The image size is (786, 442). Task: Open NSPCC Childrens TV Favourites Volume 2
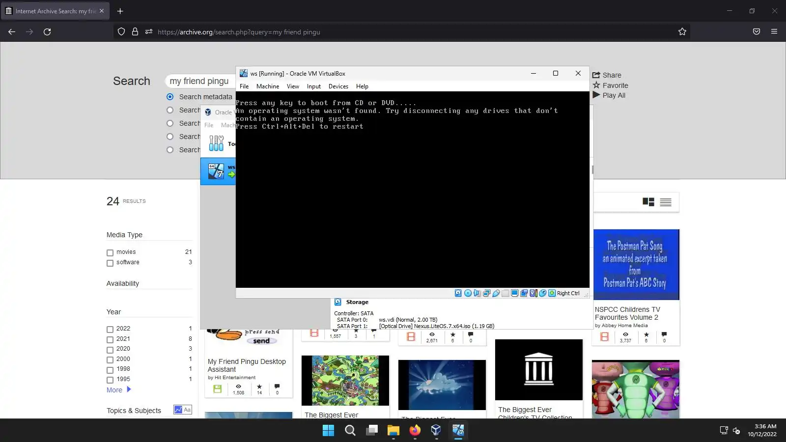627,313
